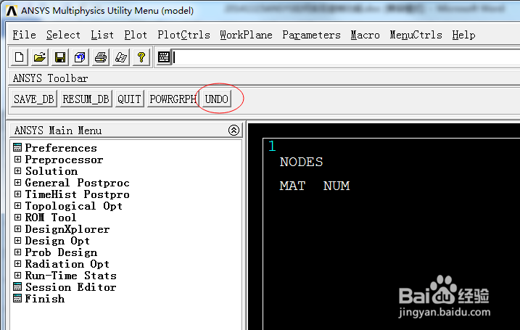This screenshot has height=330, width=520.
Task: Open the Select menu
Action: tap(63, 35)
